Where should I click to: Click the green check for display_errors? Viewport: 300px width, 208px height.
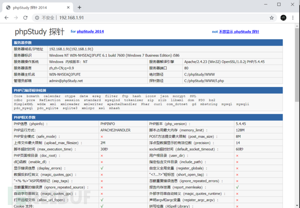coord(102,168)
